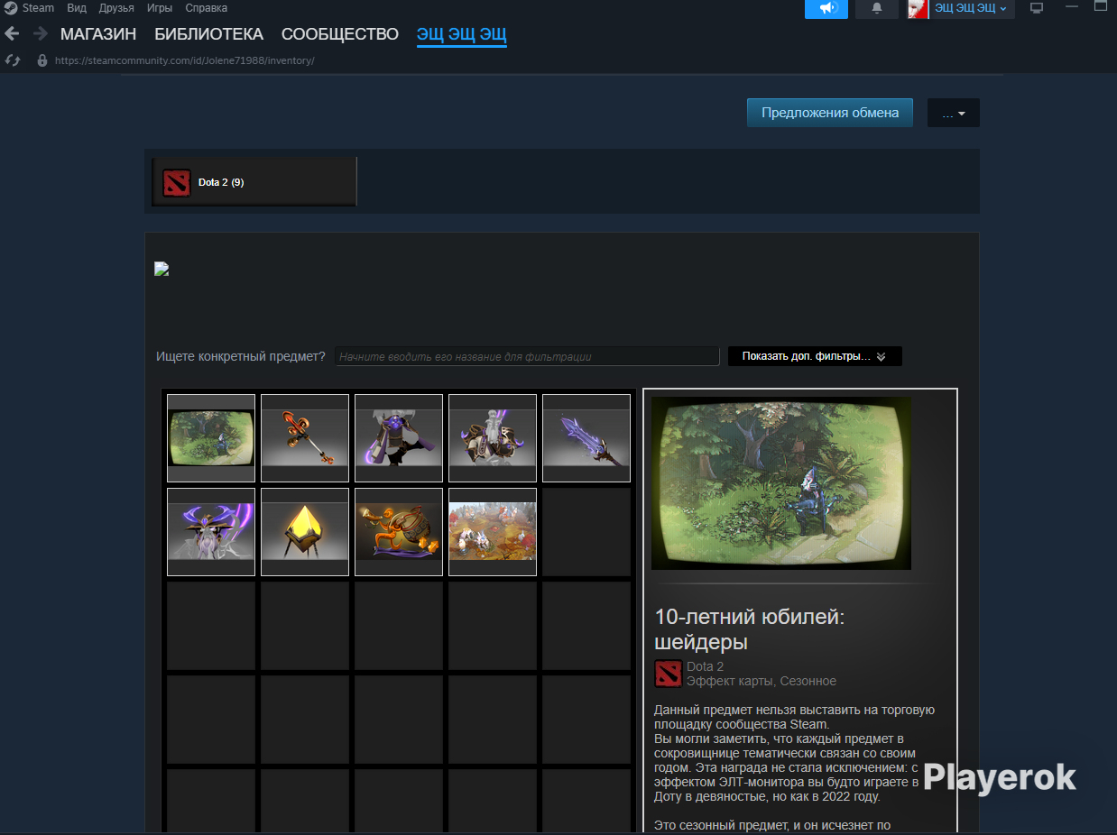
Task: Expand the ЭЩ ЭЩ ЭЩ account dropdown
Action: [x=972, y=8]
